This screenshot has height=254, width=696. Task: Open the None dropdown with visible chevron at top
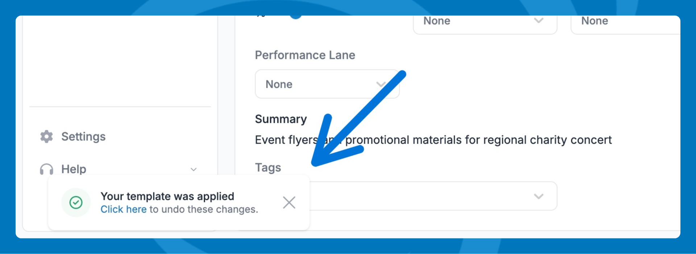pyautogui.click(x=478, y=22)
